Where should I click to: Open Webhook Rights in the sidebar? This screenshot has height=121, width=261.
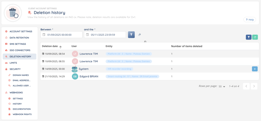pos(22,114)
